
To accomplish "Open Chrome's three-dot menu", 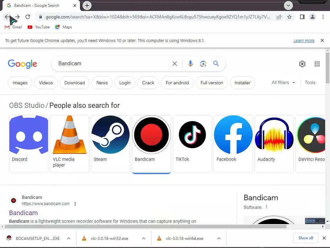I will point(323,17).
